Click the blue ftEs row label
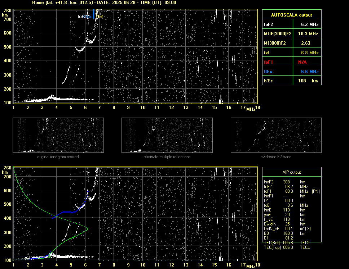 point(268,72)
